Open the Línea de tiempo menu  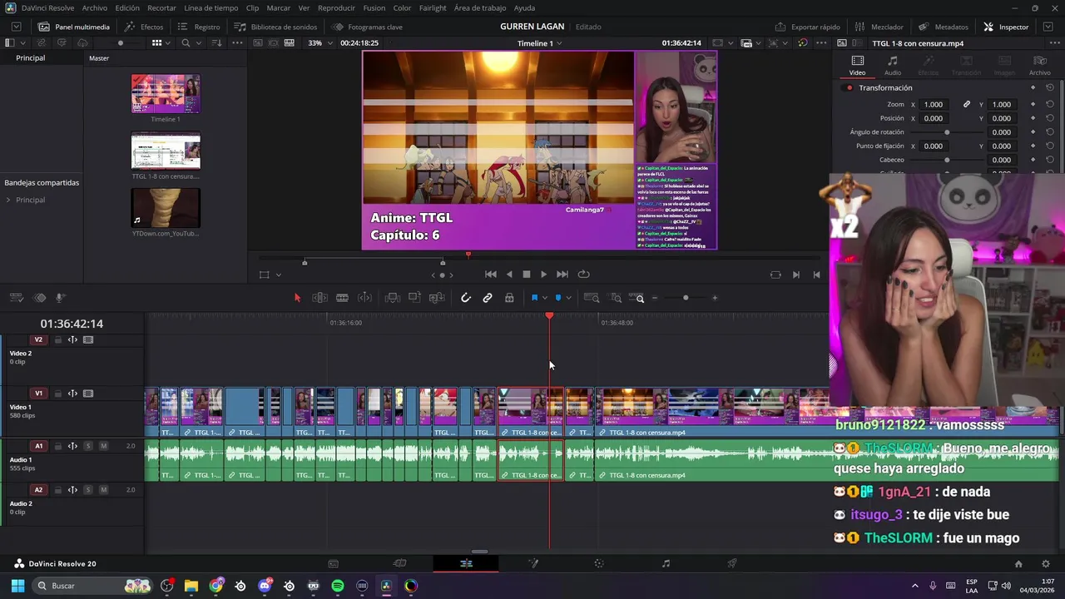(x=211, y=7)
